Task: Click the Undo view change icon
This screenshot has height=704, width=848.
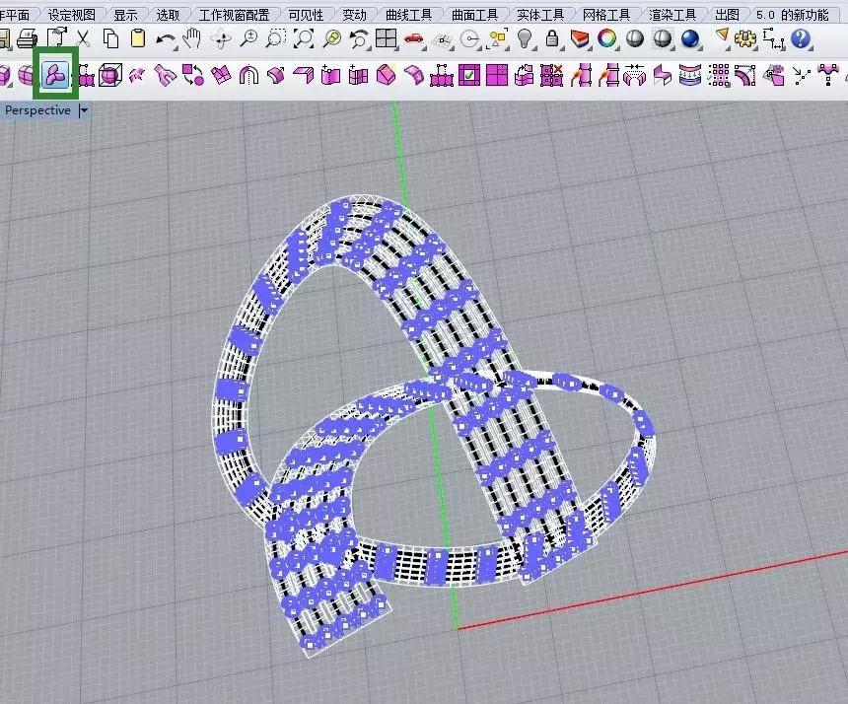Action: (x=359, y=38)
